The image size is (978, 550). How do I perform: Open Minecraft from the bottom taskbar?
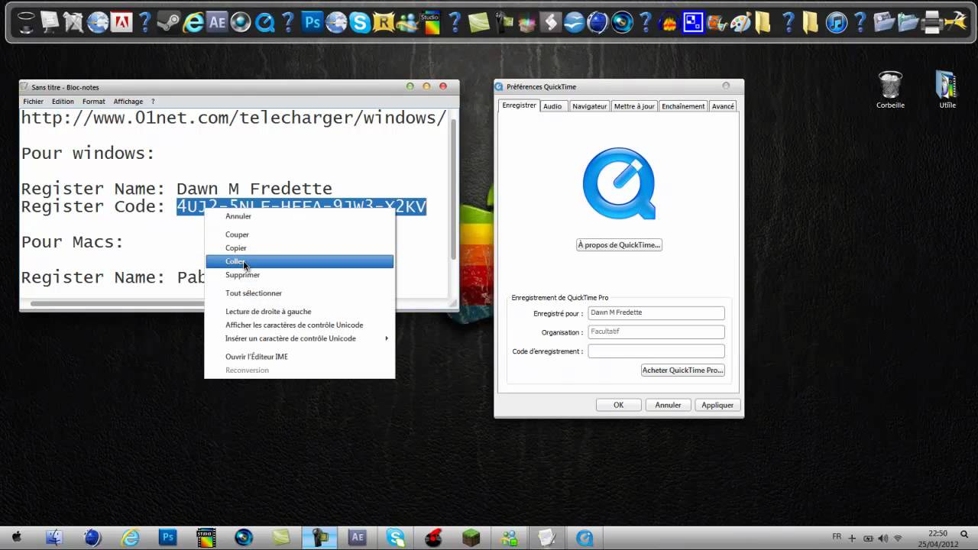[471, 537]
